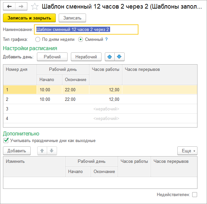Click the Изменить column header
The height and width of the screenshot is (204, 207).
(34, 166)
